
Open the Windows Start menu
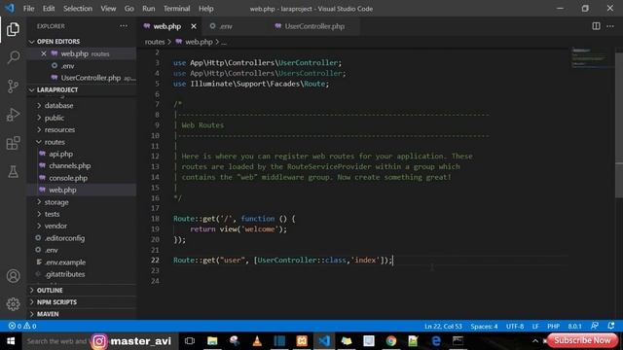[x=11, y=341]
